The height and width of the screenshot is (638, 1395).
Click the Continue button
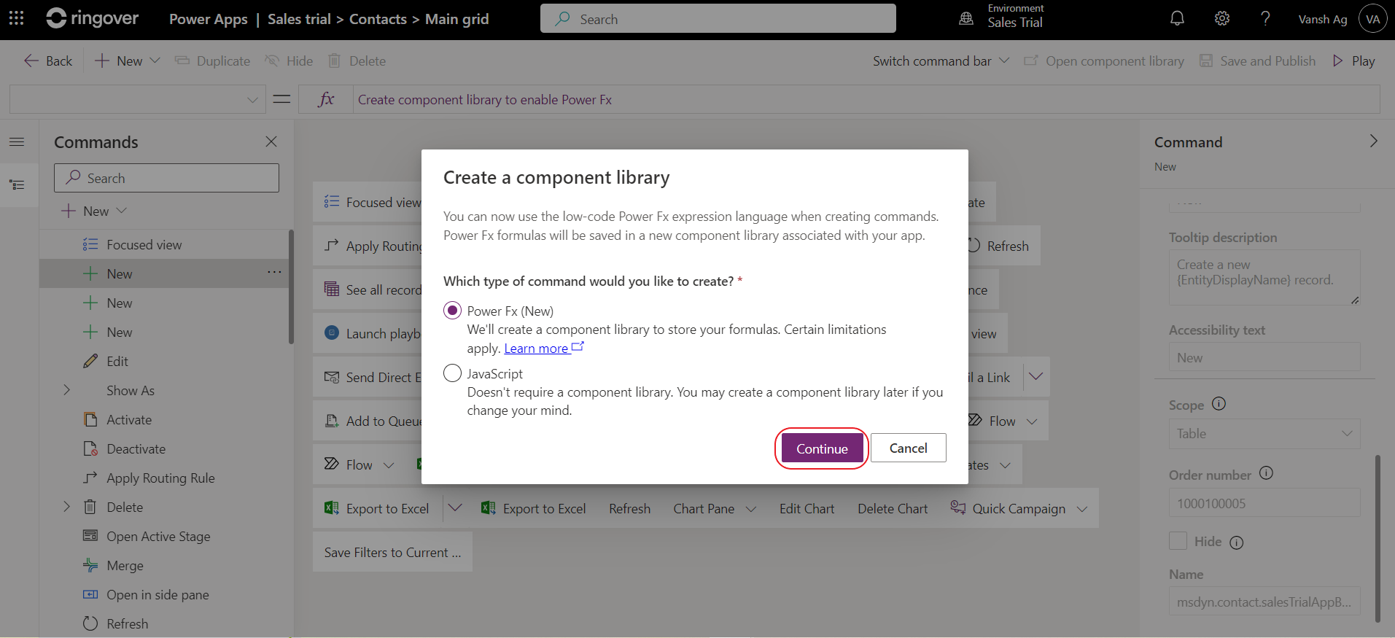pyautogui.click(x=822, y=448)
